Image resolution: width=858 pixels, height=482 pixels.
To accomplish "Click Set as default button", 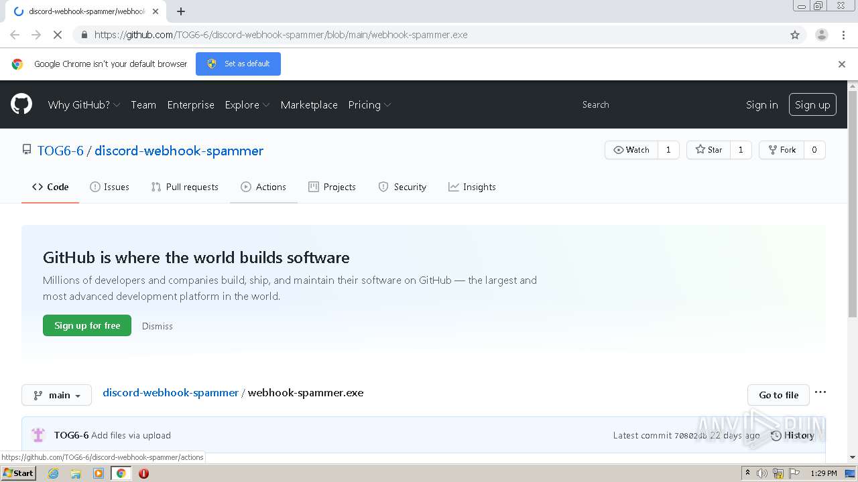I will point(238,64).
